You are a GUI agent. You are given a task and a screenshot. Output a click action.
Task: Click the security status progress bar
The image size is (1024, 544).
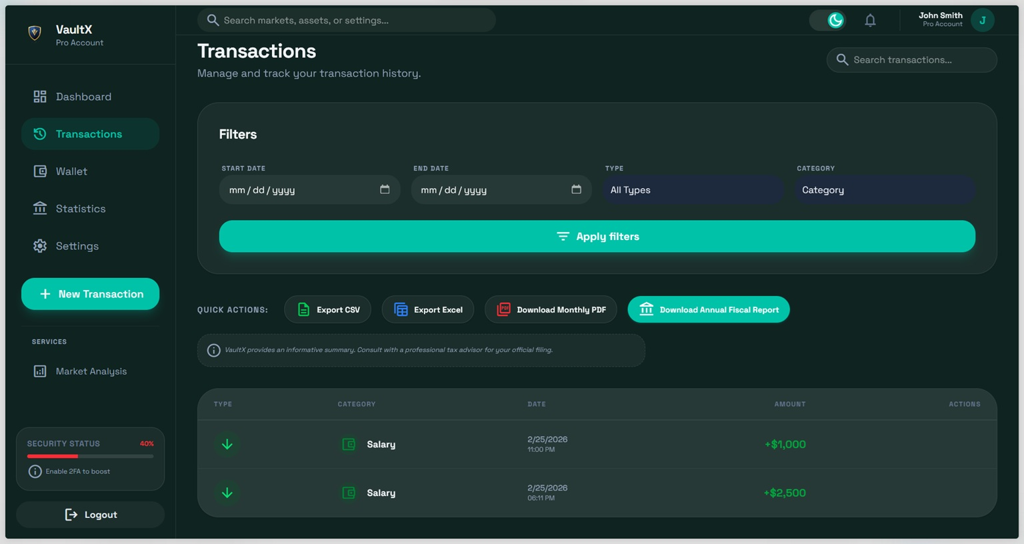(90, 456)
